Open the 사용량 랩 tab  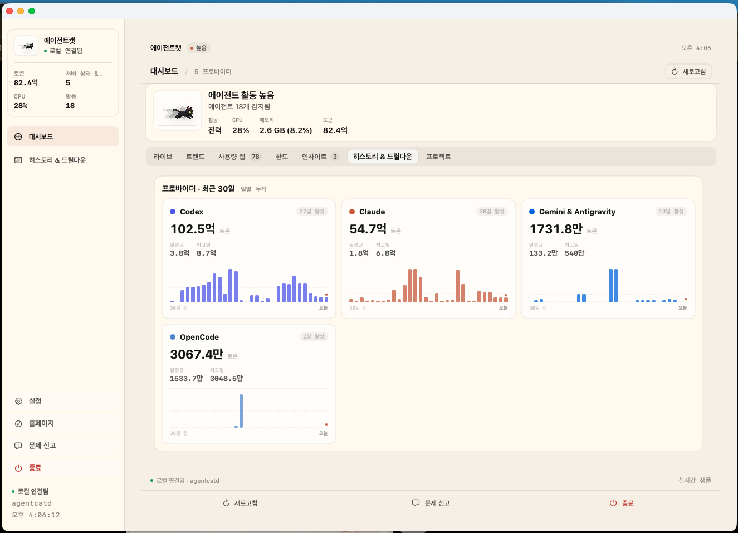click(240, 157)
